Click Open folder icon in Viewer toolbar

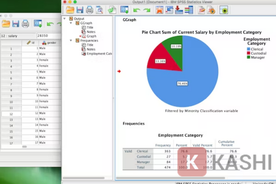point(70,10)
